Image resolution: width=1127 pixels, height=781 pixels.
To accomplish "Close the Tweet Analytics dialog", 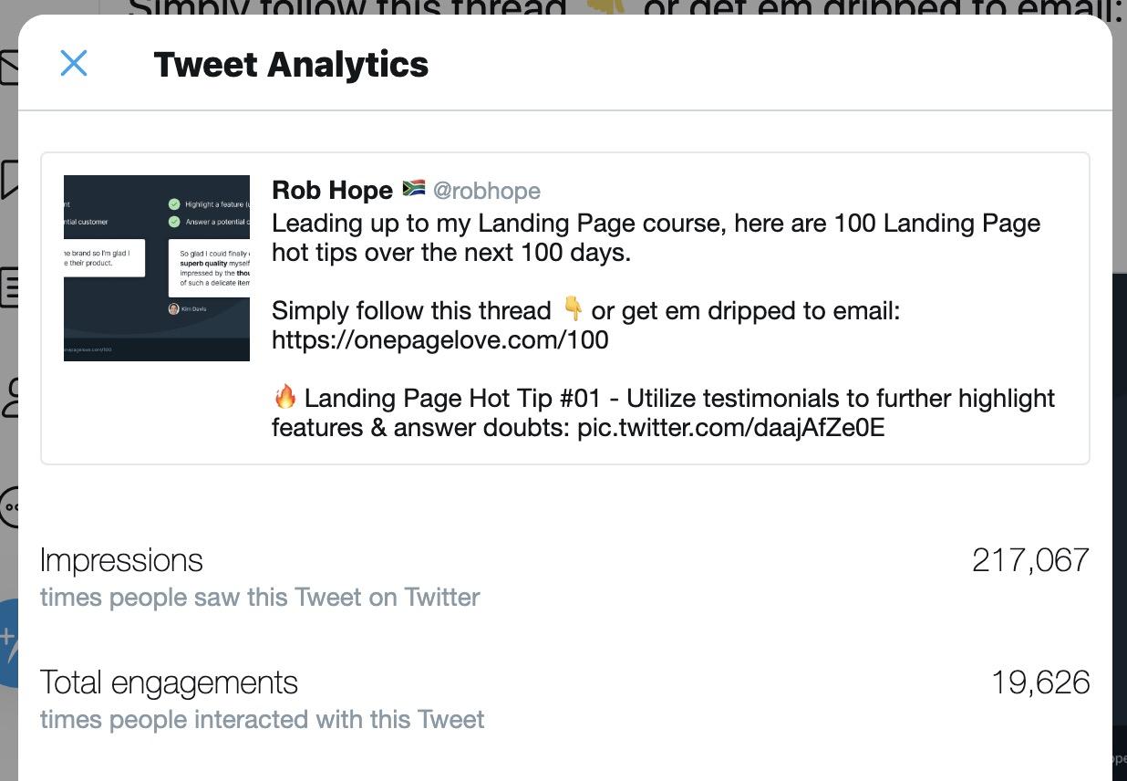I will coord(74,63).
